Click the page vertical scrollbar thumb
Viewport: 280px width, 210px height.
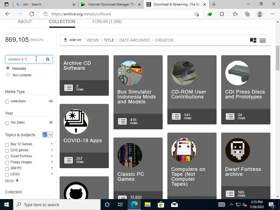(278, 58)
